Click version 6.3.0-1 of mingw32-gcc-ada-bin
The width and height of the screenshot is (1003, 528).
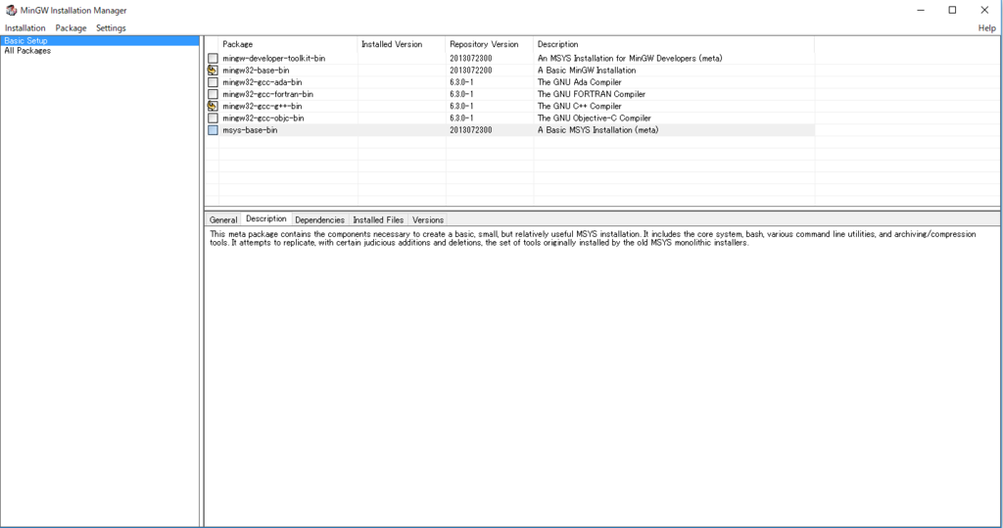point(461,82)
